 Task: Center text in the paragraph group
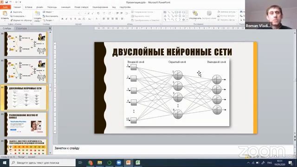tap(108, 19)
